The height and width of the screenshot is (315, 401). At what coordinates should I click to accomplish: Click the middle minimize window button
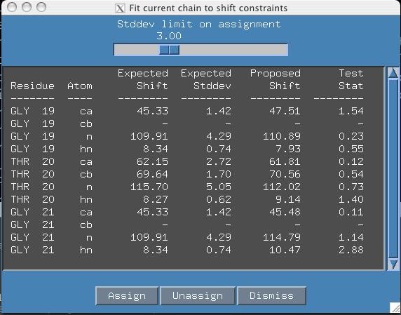[27, 7]
